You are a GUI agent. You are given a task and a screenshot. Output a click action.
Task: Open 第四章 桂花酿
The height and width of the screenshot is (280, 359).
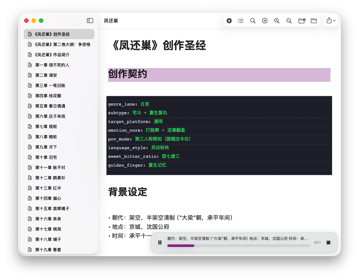coord(59,96)
